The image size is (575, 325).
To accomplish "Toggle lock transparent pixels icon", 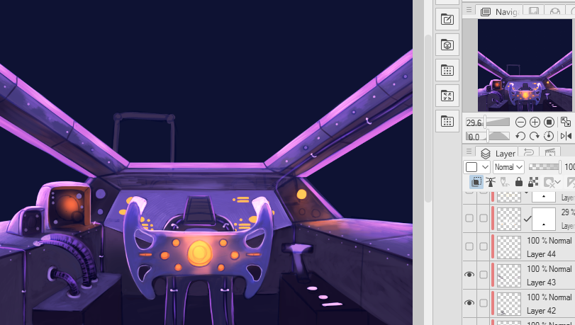I will [x=533, y=182].
